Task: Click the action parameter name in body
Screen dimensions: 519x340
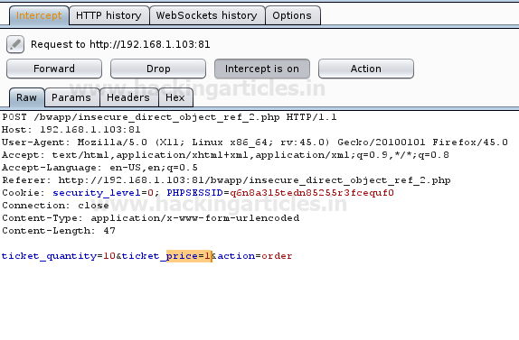Action: (236, 256)
